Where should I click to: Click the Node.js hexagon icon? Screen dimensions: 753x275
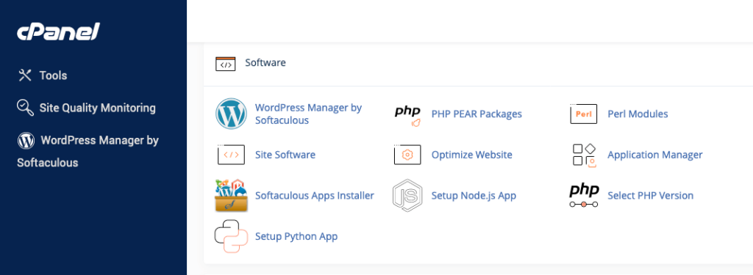pyautogui.click(x=407, y=196)
